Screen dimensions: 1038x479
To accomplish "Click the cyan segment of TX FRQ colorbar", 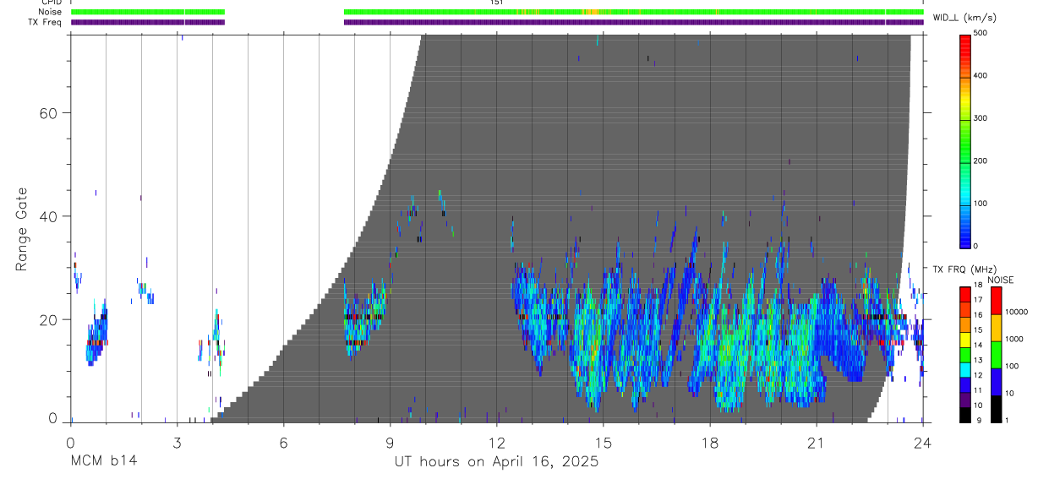I will (965, 370).
